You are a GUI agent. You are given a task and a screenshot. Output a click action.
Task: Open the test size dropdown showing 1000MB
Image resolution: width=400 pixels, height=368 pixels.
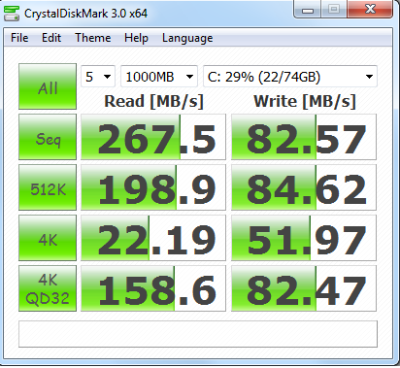point(159,77)
